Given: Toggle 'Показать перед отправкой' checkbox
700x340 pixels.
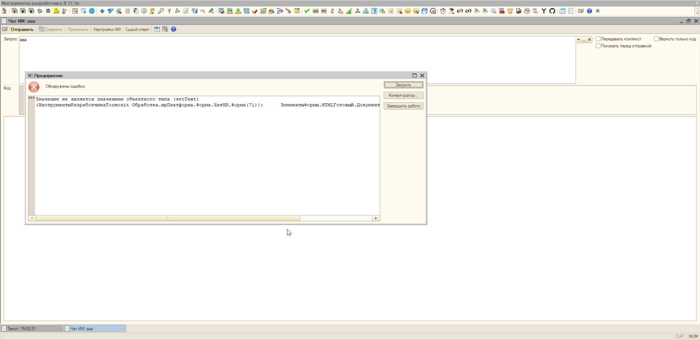Looking at the screenshot, I should 598,46.
